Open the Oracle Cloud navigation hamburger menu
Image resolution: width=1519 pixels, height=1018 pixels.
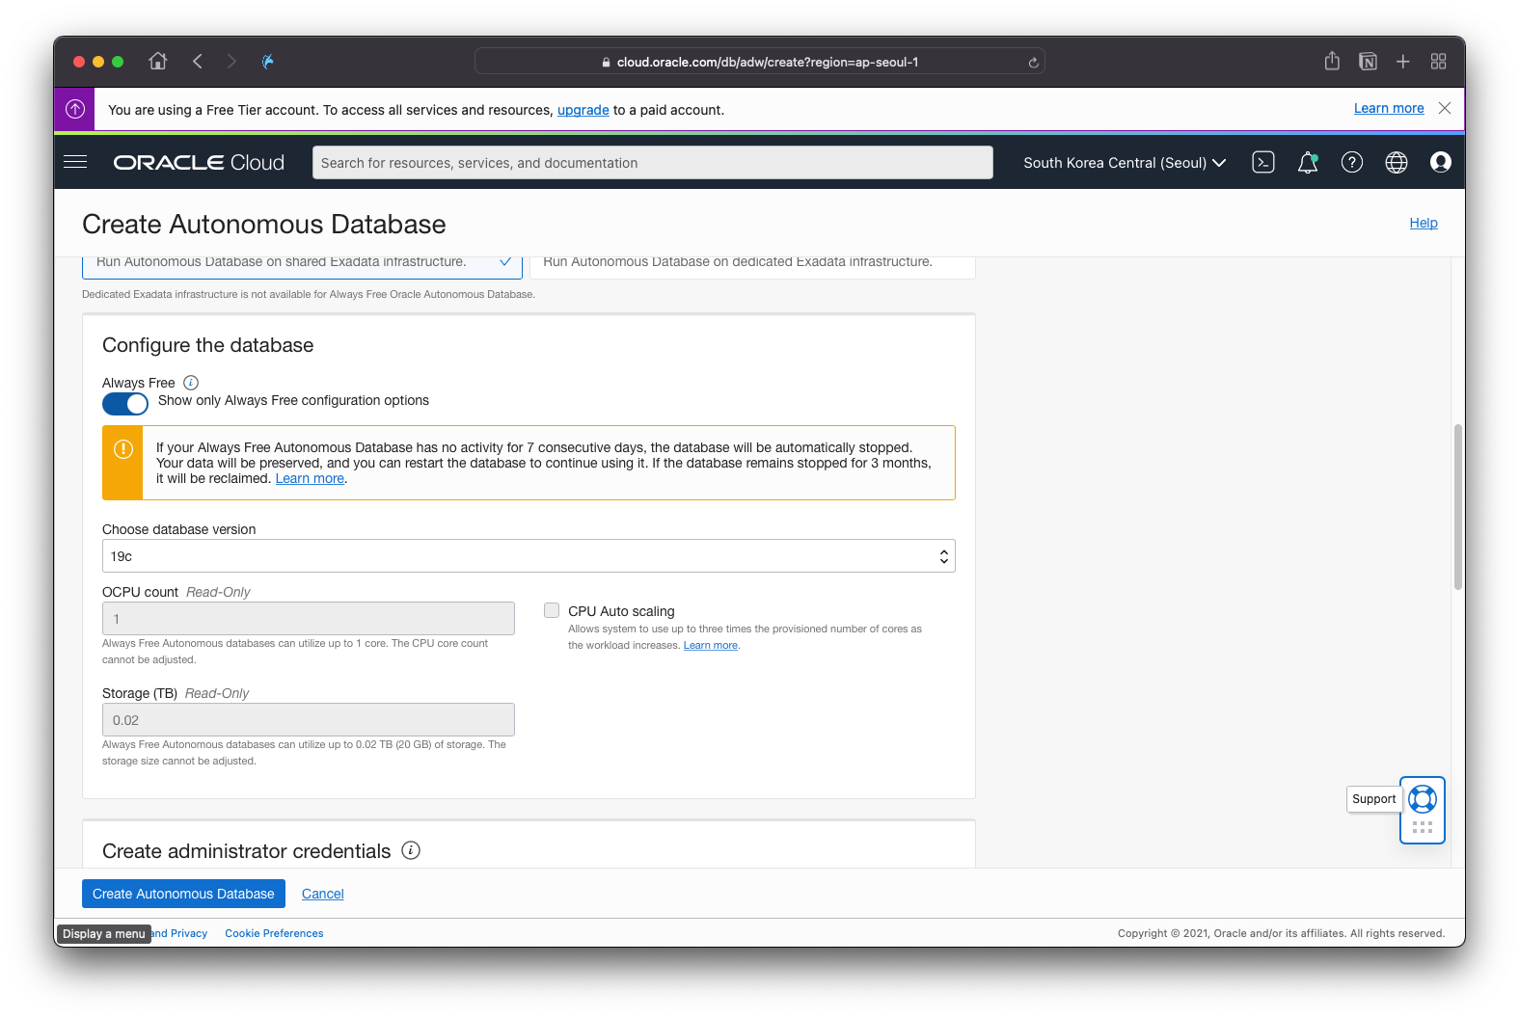pos(75,162)
